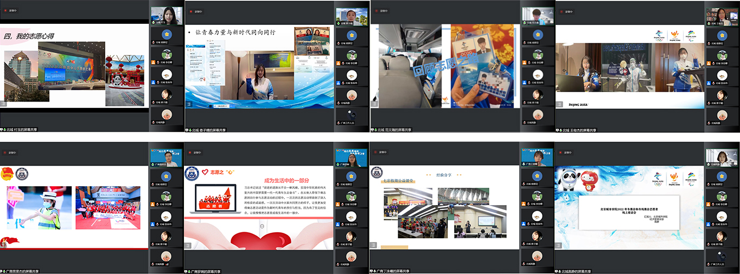Image resolution: width=740 pixels, height=274 pixels.
Task: Select 付玉's speaker video in the first window
Action: 166,16
